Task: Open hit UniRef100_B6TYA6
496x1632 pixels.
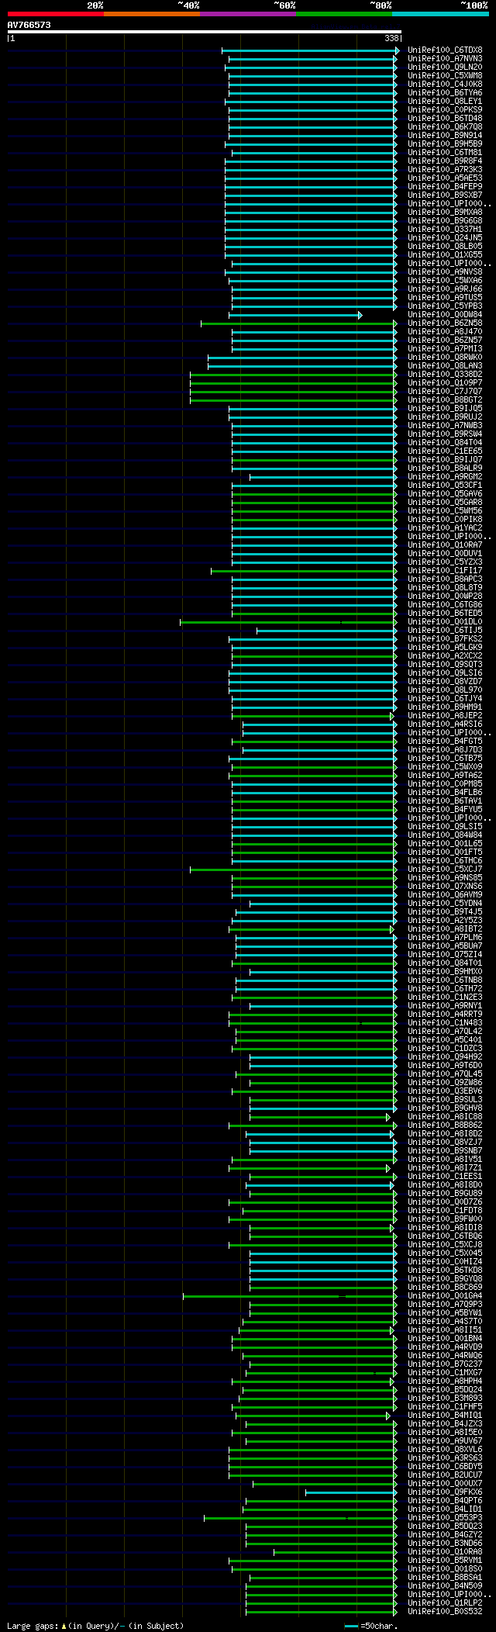Action: point(445,93)
